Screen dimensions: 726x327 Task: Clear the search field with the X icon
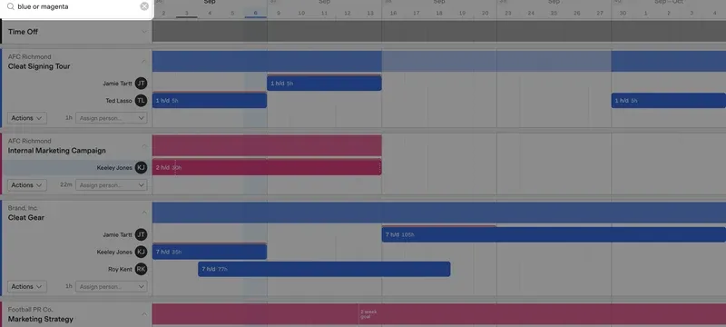144,6
